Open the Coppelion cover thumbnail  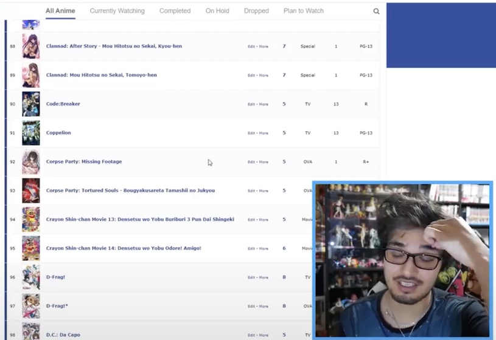click(31, 133)
